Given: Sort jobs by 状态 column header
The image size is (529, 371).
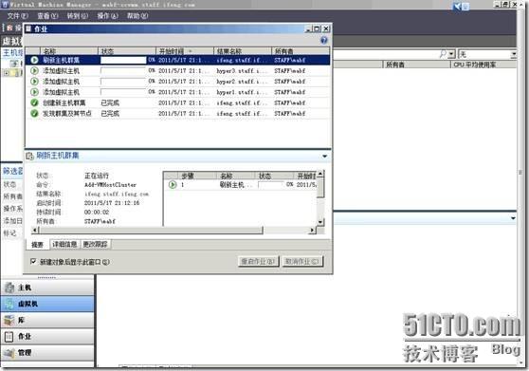Looking at the screenshot, I should (127, 51).
